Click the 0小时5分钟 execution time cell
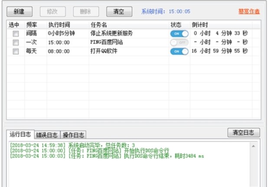 [x=61, y=33]
